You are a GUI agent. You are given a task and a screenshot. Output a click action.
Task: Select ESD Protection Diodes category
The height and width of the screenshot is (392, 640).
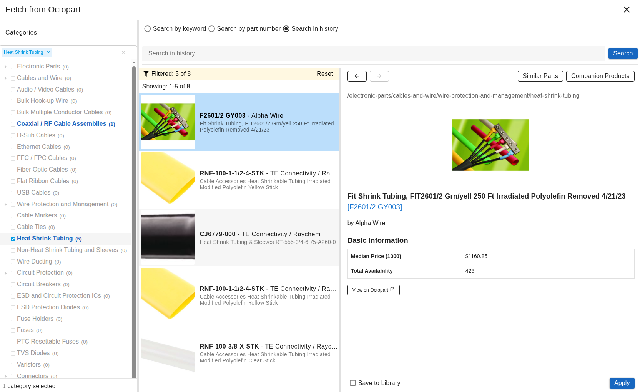(48, 307)
